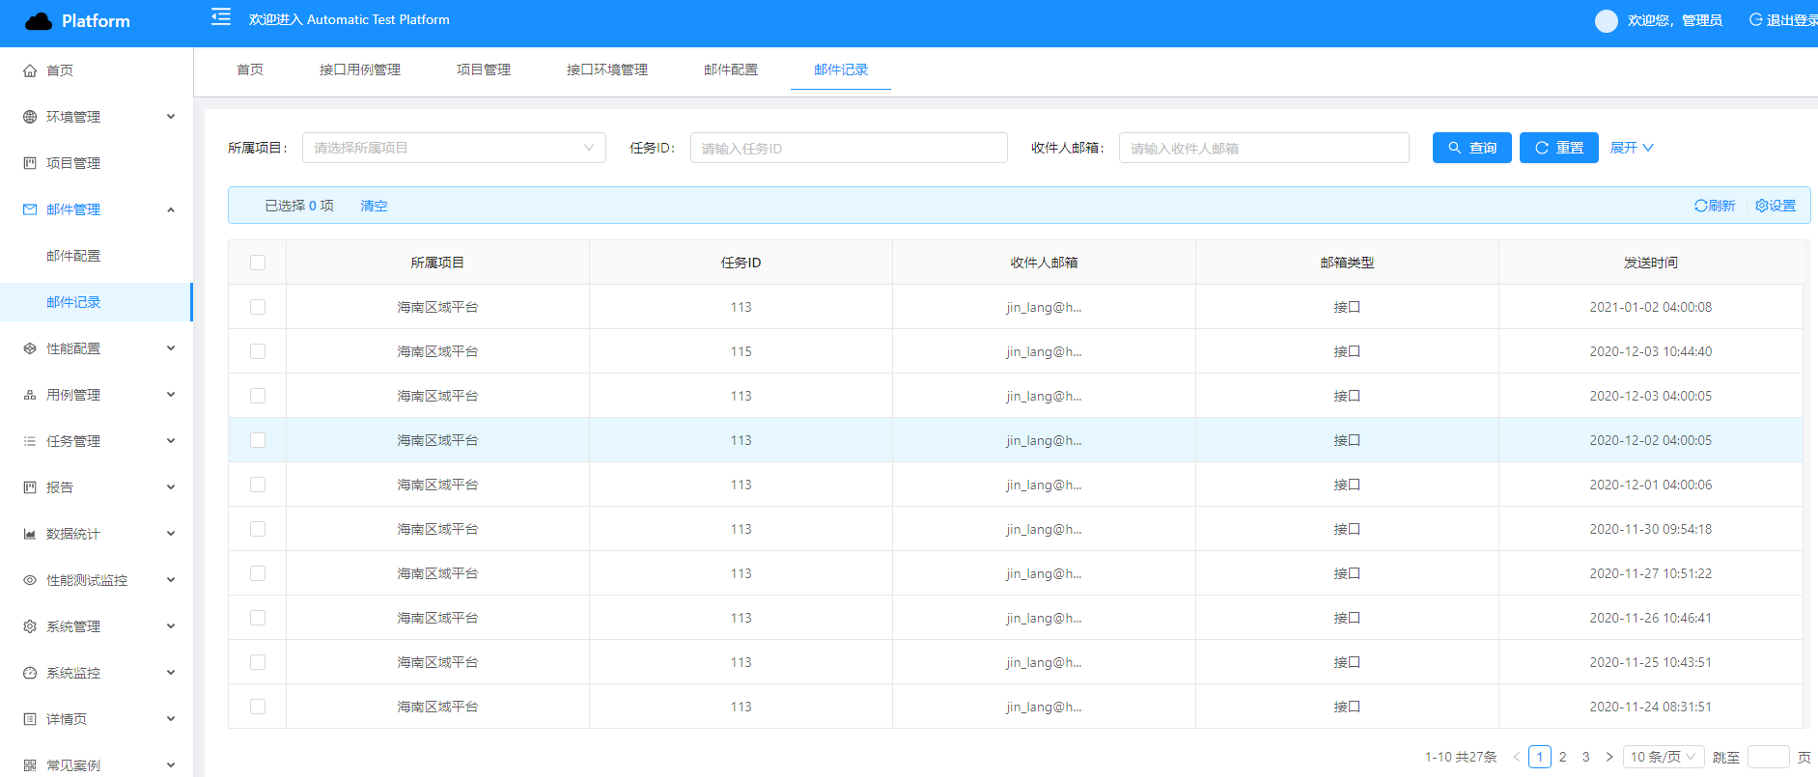Screen dimensions: 1818x777
Task: Switch to the 接口用例管理 tab
Action: (x=360, y=69)
